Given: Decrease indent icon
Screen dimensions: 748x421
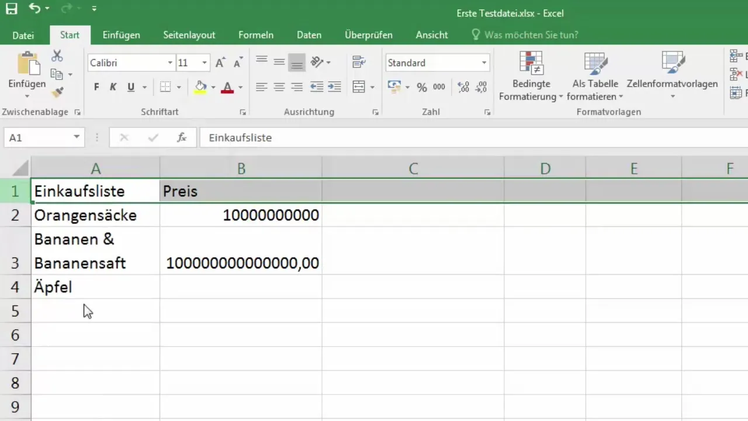Looking at the screenshot, I should [x=317, y=87].
